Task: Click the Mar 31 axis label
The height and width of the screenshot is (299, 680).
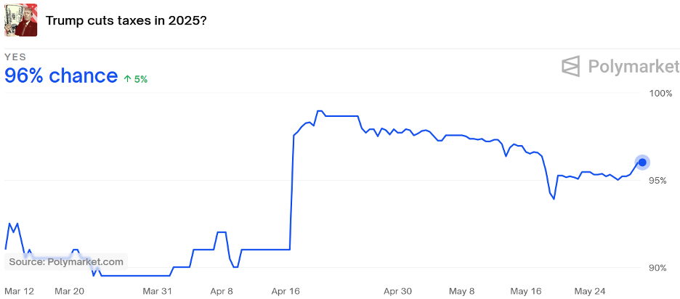Action: (x=158, y=291)
